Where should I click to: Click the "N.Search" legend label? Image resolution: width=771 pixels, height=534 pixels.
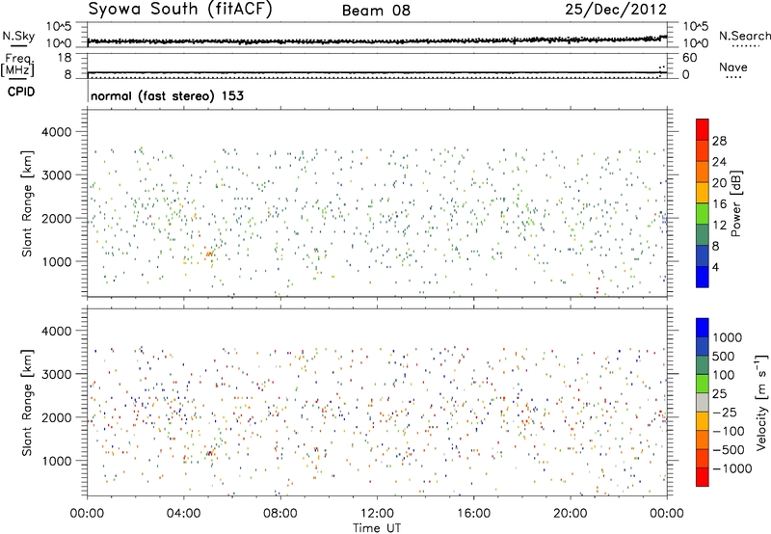744,36
